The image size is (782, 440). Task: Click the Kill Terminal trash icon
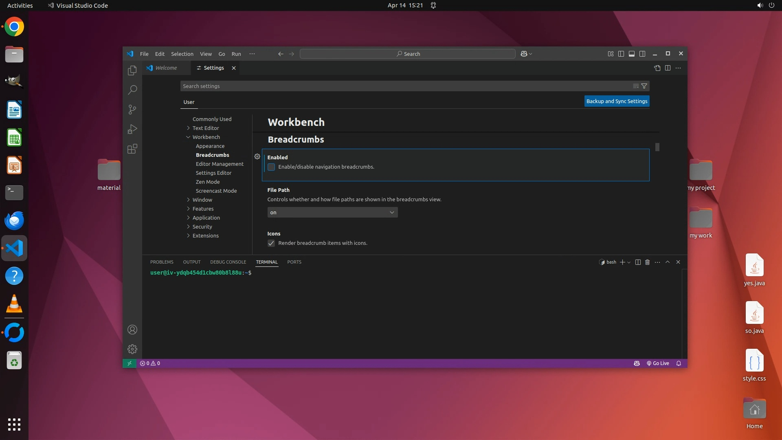point(647,262)
